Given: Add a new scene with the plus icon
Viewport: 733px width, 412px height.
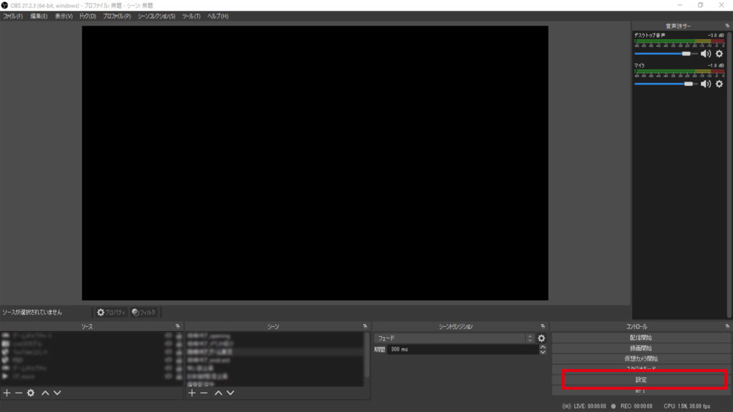Looking at the screenshot, I should pos(192,393).
